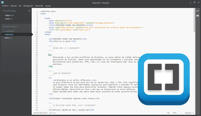Open the Ver menu
Viewport: 201px width, 116px height.
(x=20, y=6)
